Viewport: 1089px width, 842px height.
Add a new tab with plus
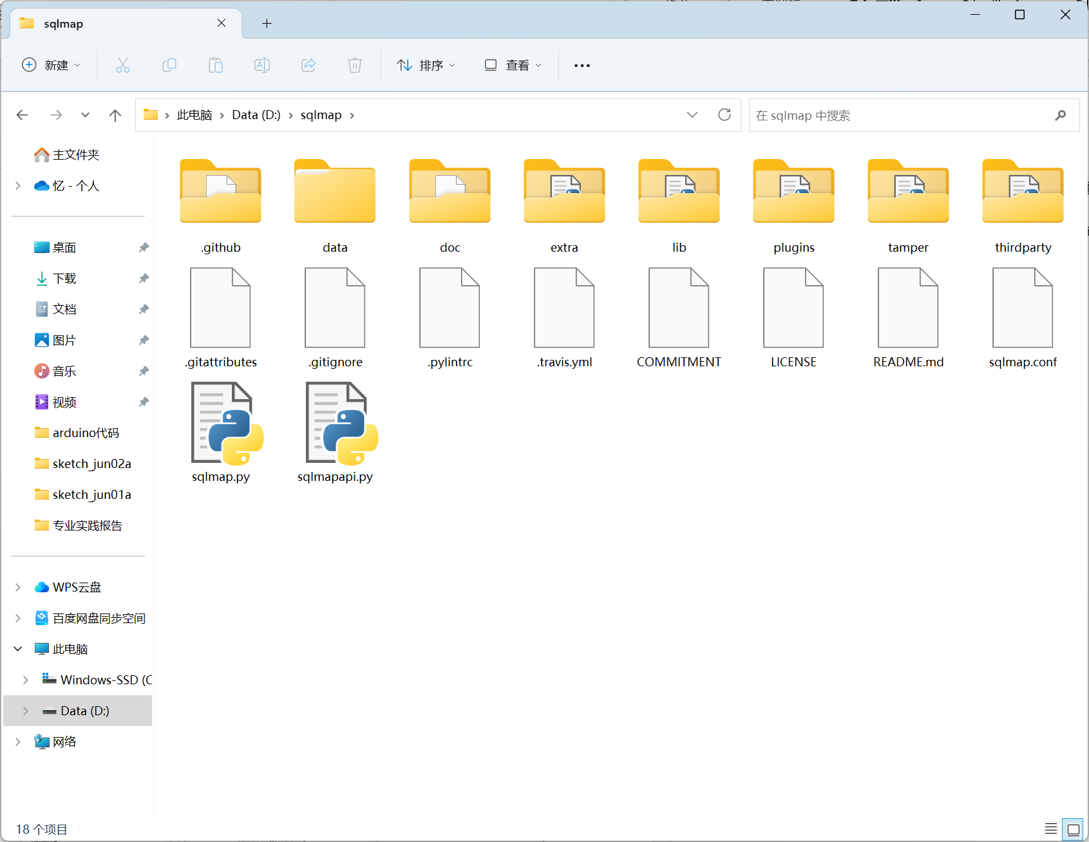267,24
